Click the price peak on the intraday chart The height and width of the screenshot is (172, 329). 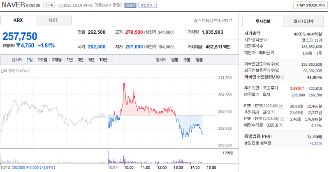pos(124,84)
